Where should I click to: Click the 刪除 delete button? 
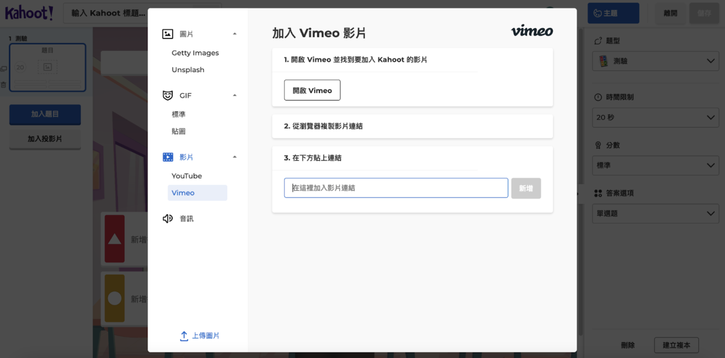point(628,345)
